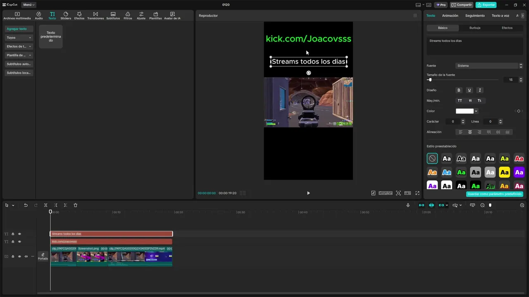Image resolution: width=529 pixels, height=297 pixels.
Task: Open the Menú dropdown
Action: click(29, 5)
